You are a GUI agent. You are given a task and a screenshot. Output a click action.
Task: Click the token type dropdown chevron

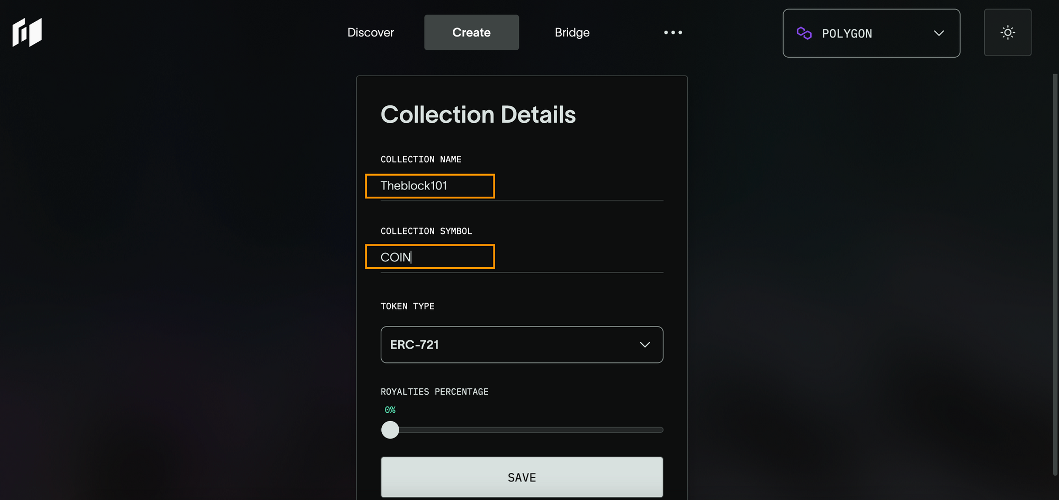pyautogui.click(x=644, y=344)
